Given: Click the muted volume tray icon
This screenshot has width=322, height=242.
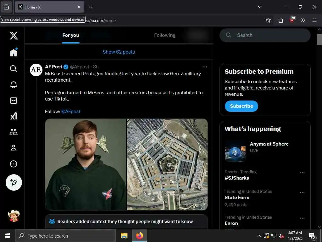Looking at the screenshot, I should pos(281,236).
